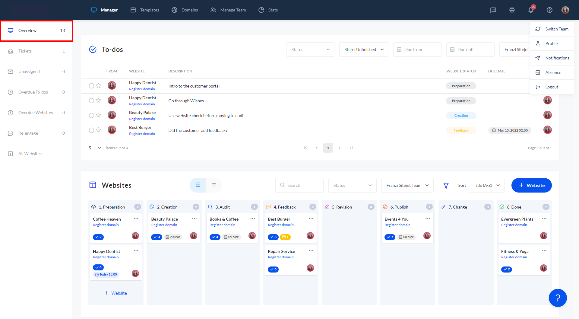Open the chat message icon

pyautogui.click(x=493, y=10)
